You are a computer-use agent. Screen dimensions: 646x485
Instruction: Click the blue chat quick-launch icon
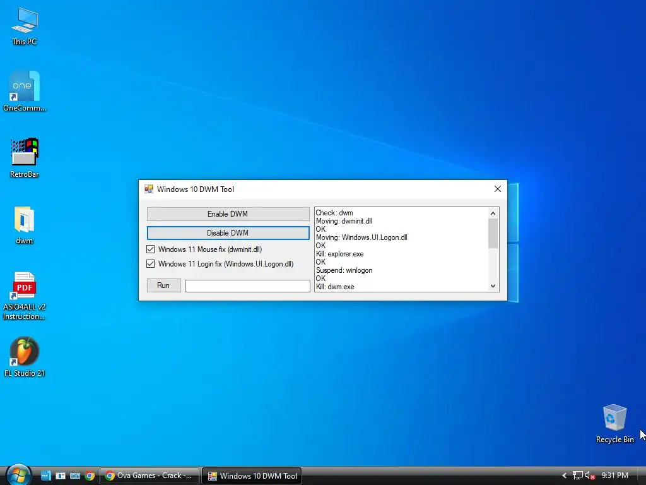tap(45, 476)
